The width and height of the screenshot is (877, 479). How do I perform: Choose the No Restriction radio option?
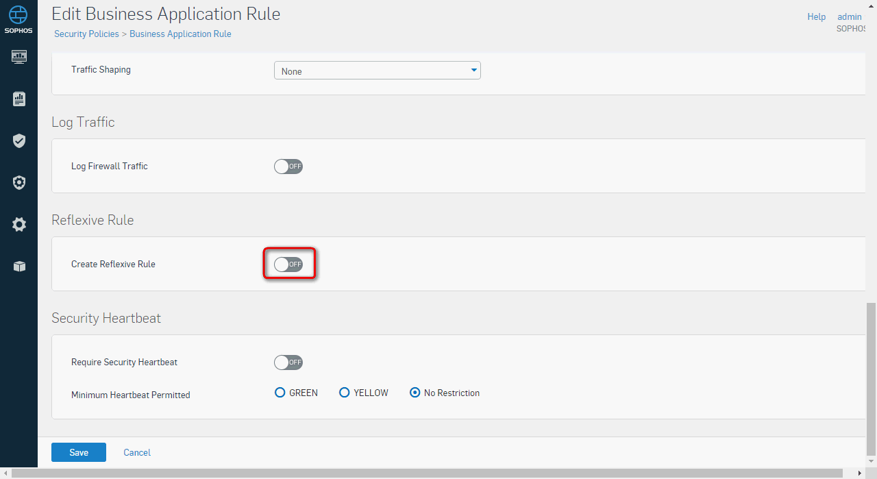pos(415,393)
